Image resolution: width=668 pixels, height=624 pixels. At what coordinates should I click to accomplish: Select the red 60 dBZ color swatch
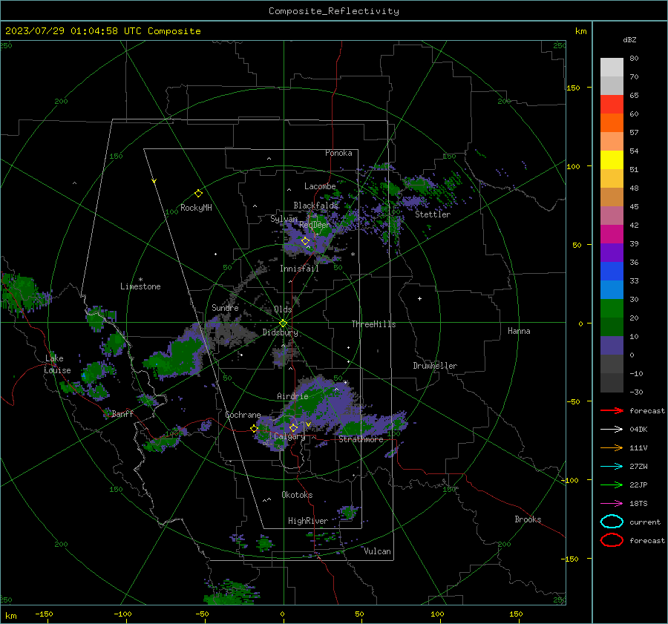click(x=612, y=105)
